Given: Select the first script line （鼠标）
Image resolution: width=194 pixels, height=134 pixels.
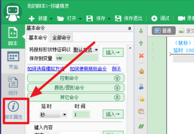Looking at the screenshot, I should click(x=184, y=43).
